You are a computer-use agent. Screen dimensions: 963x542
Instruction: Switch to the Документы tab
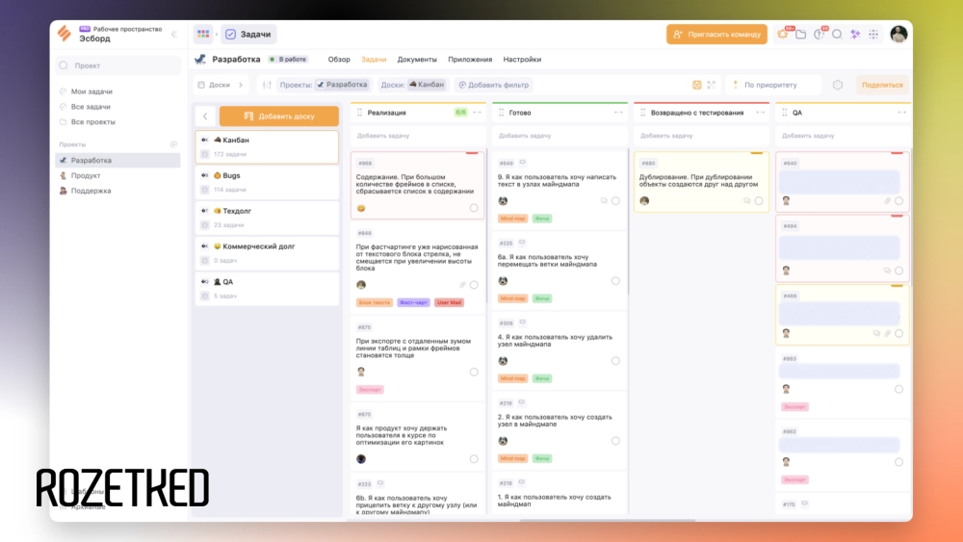(417, 60)
